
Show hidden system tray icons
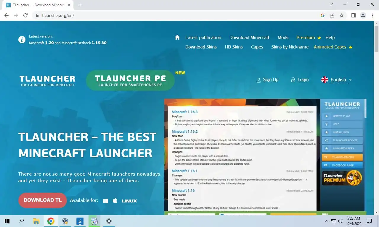point(327,221)
